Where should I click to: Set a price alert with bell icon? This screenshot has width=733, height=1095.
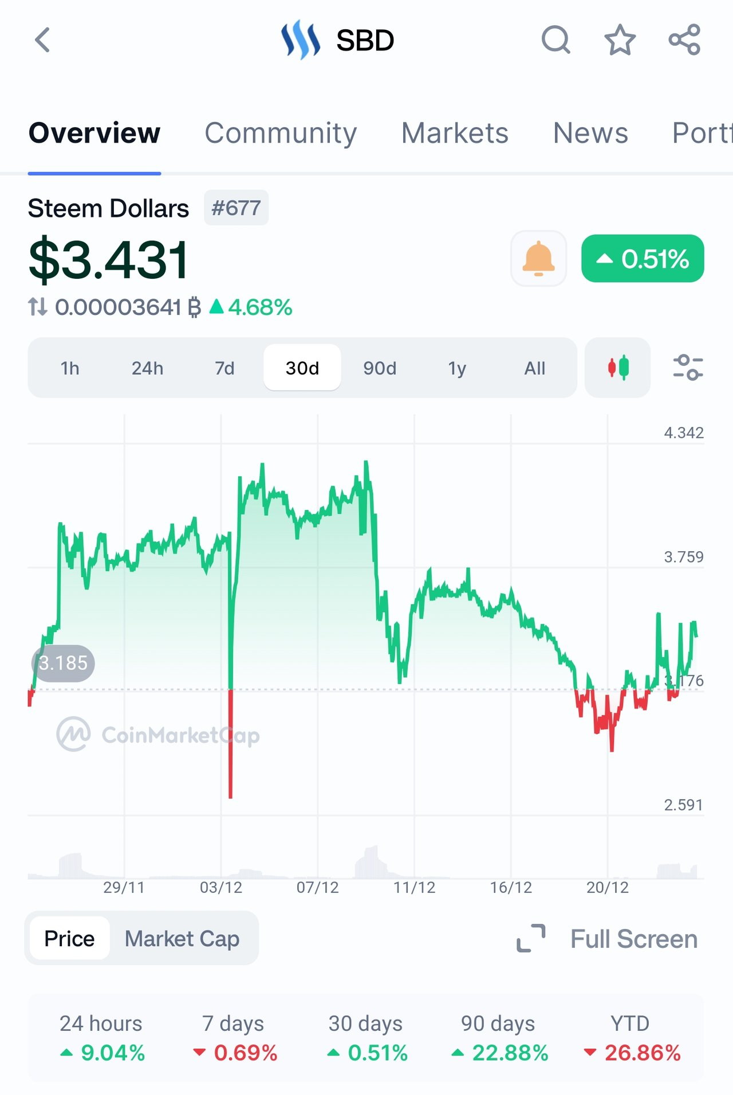[x=538, y=258]
